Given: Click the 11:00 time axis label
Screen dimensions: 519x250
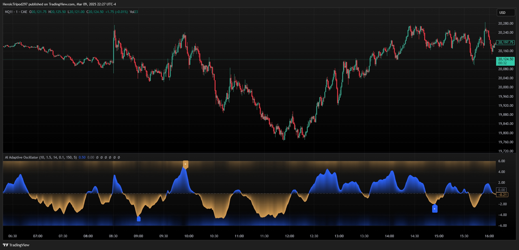Looking at the screenshot, I should point(239,236).
